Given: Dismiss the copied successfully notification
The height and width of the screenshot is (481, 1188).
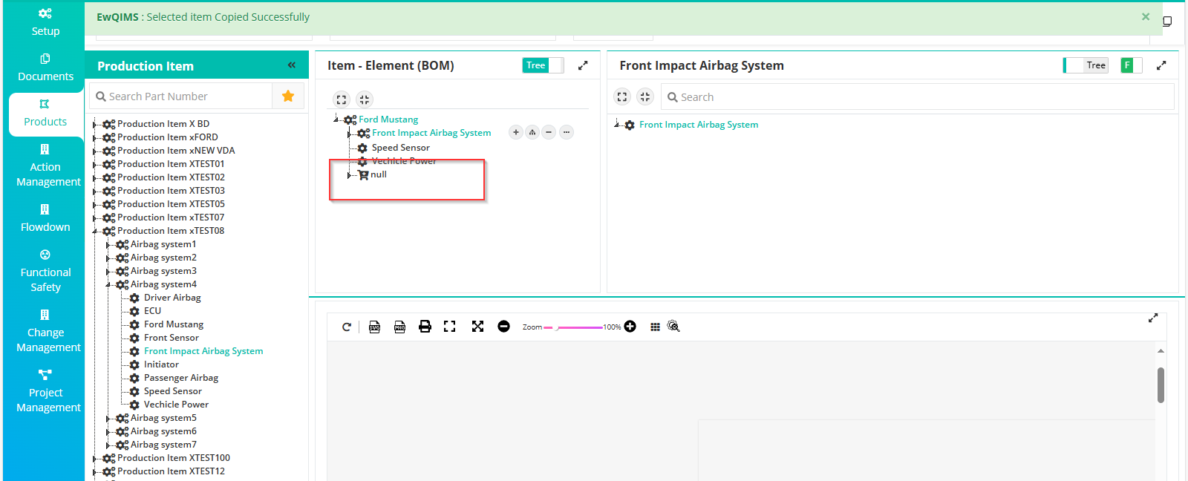Looking at the screenshot, I should click(1146, 16).
